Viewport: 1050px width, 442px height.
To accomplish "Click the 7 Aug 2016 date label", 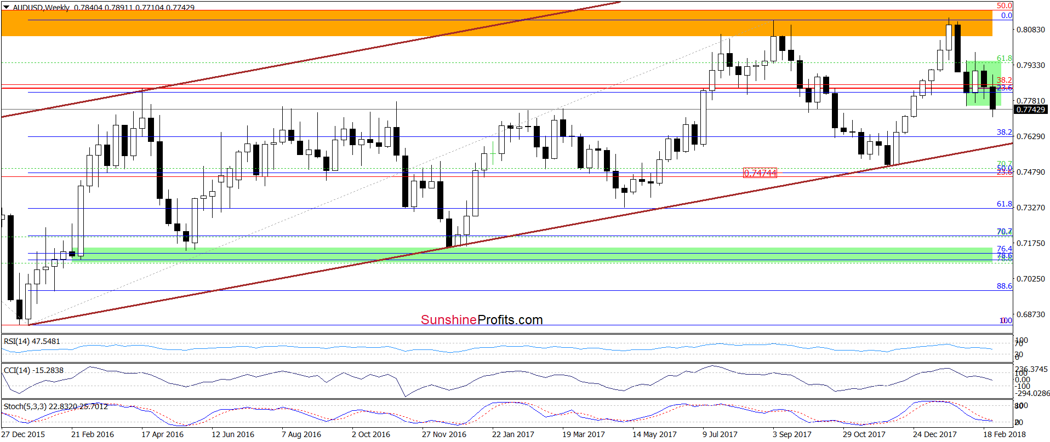I will 301,434.
